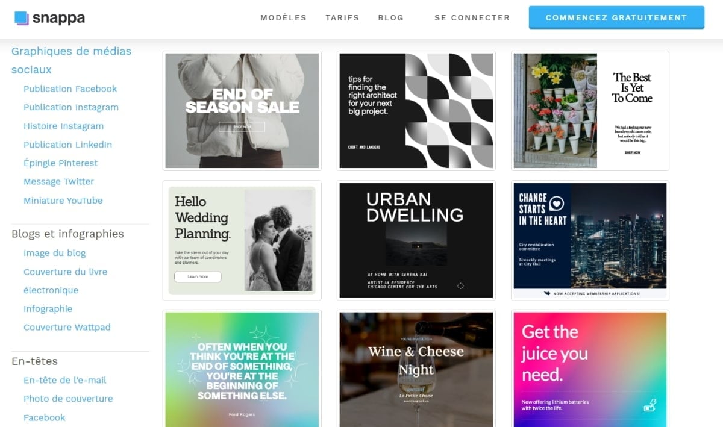Click the Snappa logo icon
The width and height of the screenshot is (723, 427).
(22, 18)
